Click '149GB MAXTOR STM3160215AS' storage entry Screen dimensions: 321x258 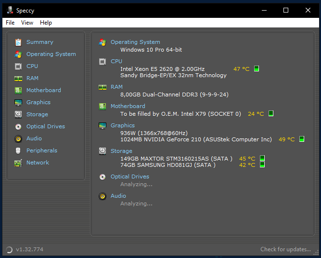[165, 159]
